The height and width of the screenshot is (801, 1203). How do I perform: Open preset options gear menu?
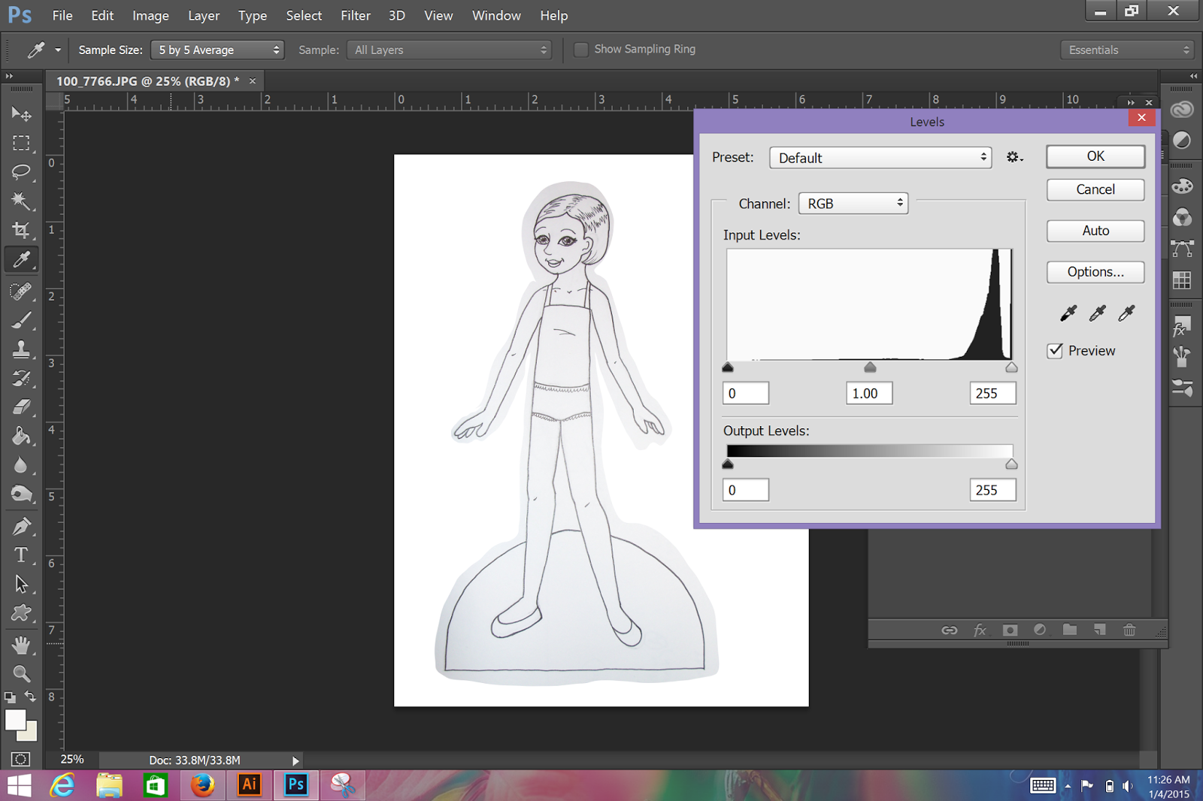click(x=1014, y=157)
